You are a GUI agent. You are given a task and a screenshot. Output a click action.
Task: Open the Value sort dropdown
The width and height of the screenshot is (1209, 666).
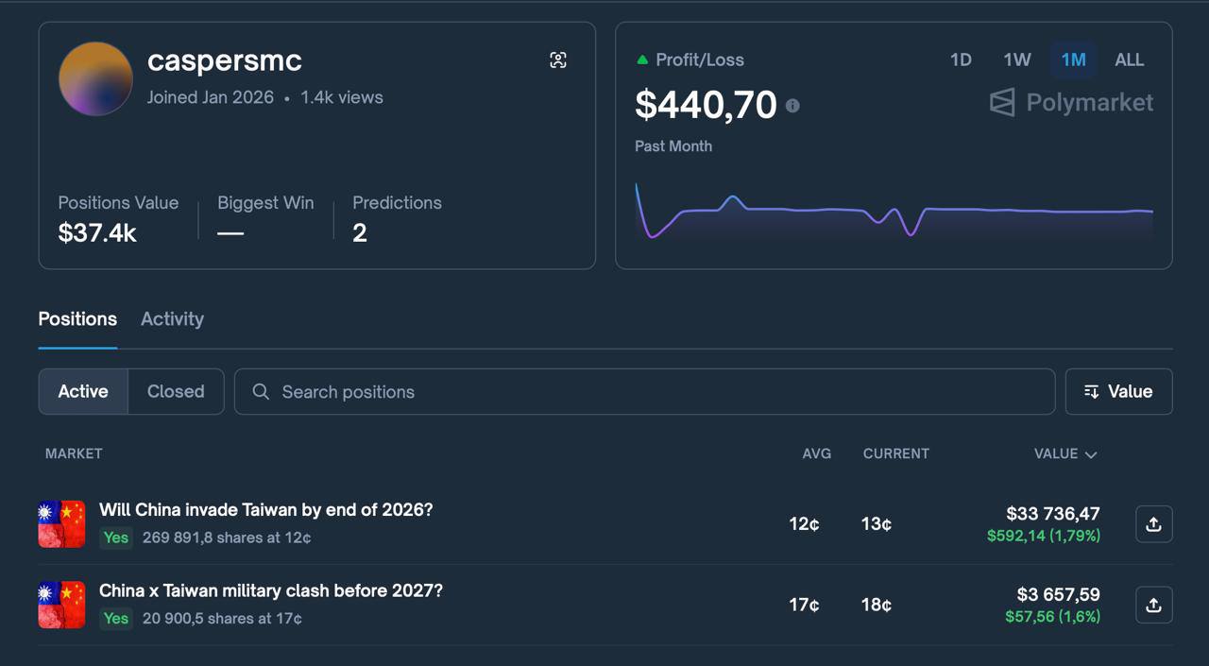coord(1118,391)
